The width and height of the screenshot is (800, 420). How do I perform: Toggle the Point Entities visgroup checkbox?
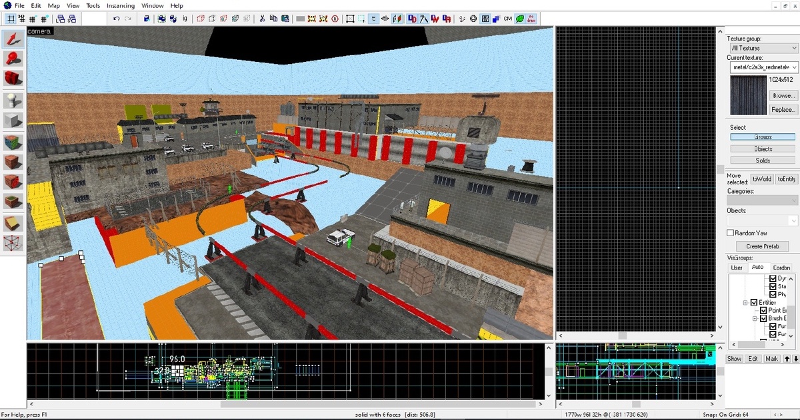tap(763, 311)
